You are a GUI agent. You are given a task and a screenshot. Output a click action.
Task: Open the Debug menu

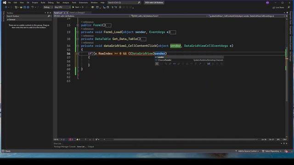tap(51, 3)
